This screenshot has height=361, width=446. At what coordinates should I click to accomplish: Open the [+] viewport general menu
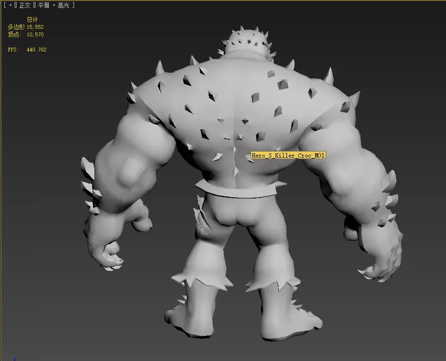point(10,5)
